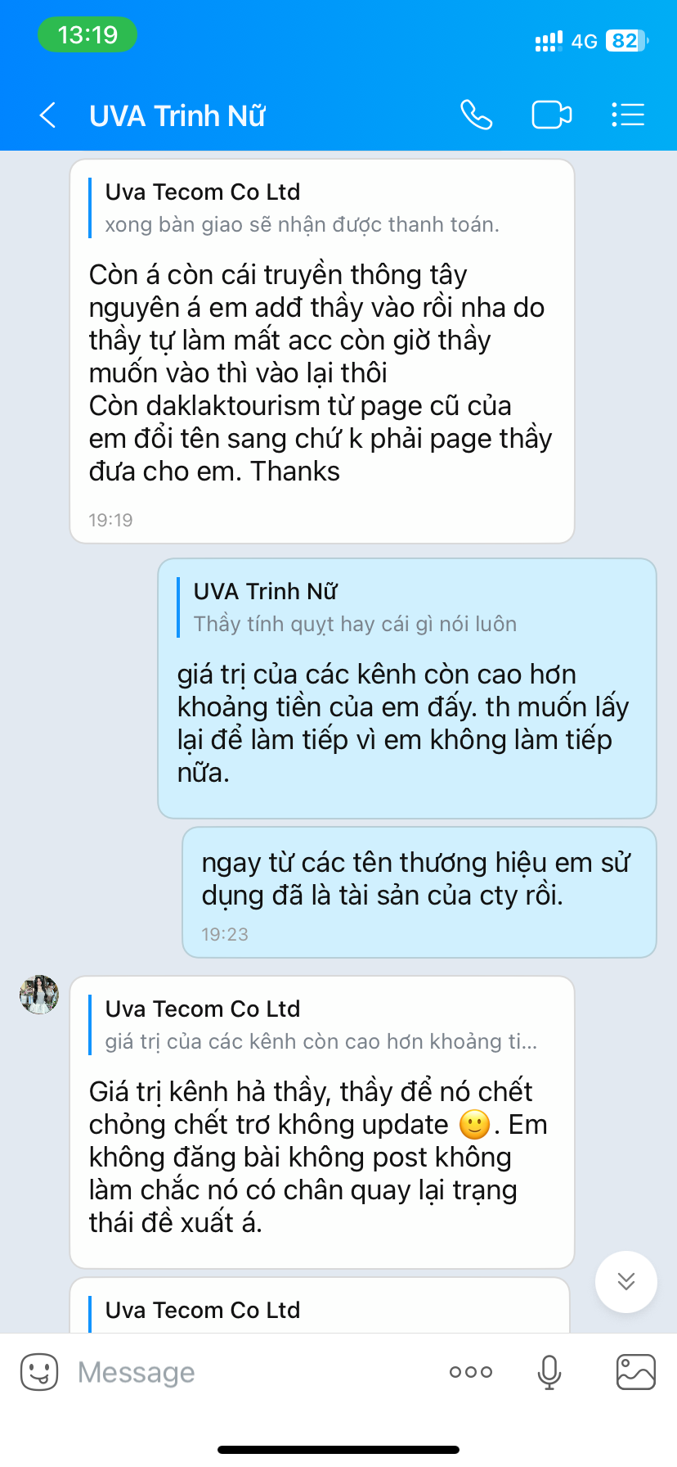Open quoted reply 'Thầy tính quỵt hay cái gì'

click(x=355, y=607)
